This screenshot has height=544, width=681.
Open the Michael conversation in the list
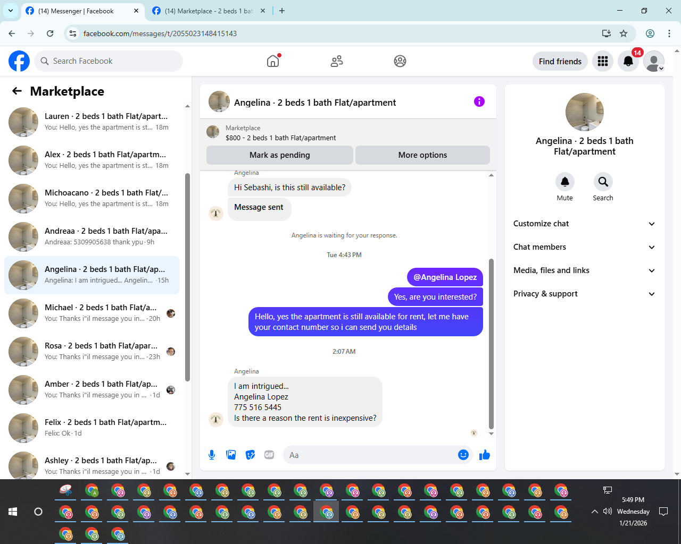(x=92, y=313)
